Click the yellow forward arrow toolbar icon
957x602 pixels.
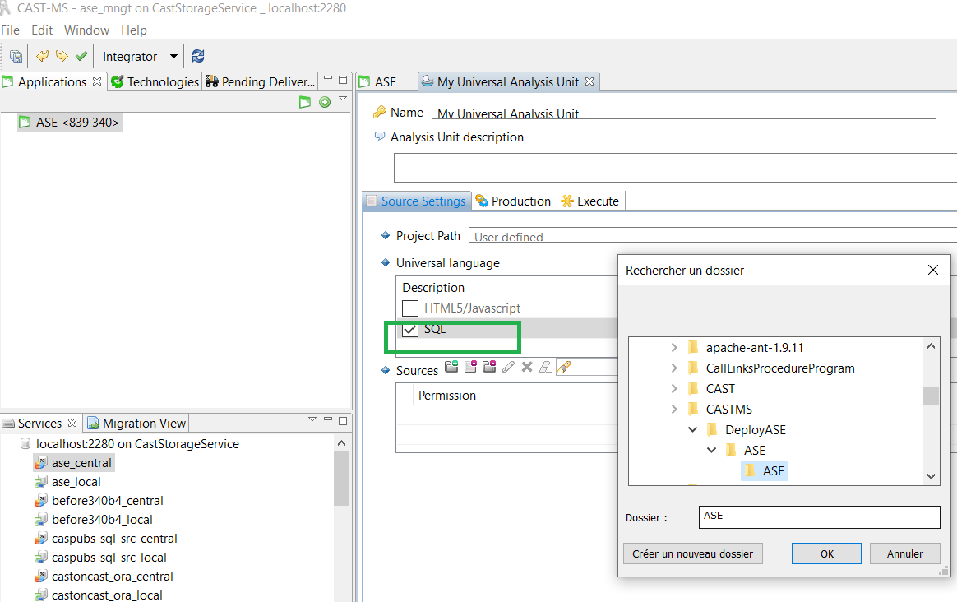click(x=62, y=57)
